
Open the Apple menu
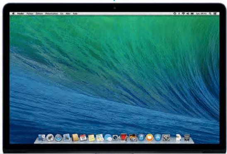tap(13, 14)
